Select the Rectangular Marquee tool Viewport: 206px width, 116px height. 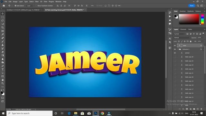point(3,17)
